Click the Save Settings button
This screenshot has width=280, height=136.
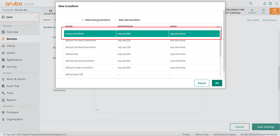click(x=266, y=127)
